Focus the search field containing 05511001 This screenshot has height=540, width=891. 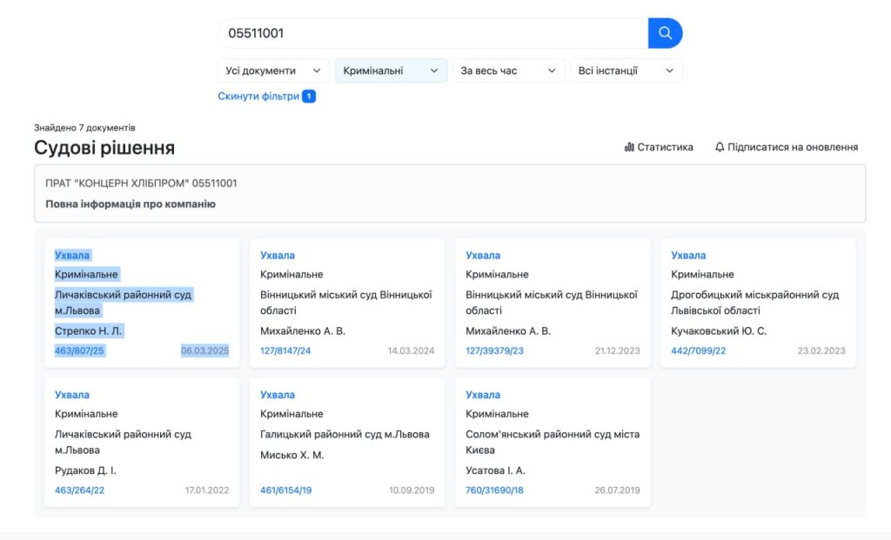tap(433, 33)
